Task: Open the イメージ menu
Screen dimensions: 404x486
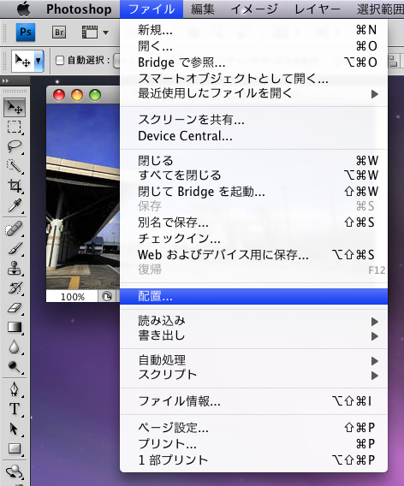Action: click(x=254, y=9)
